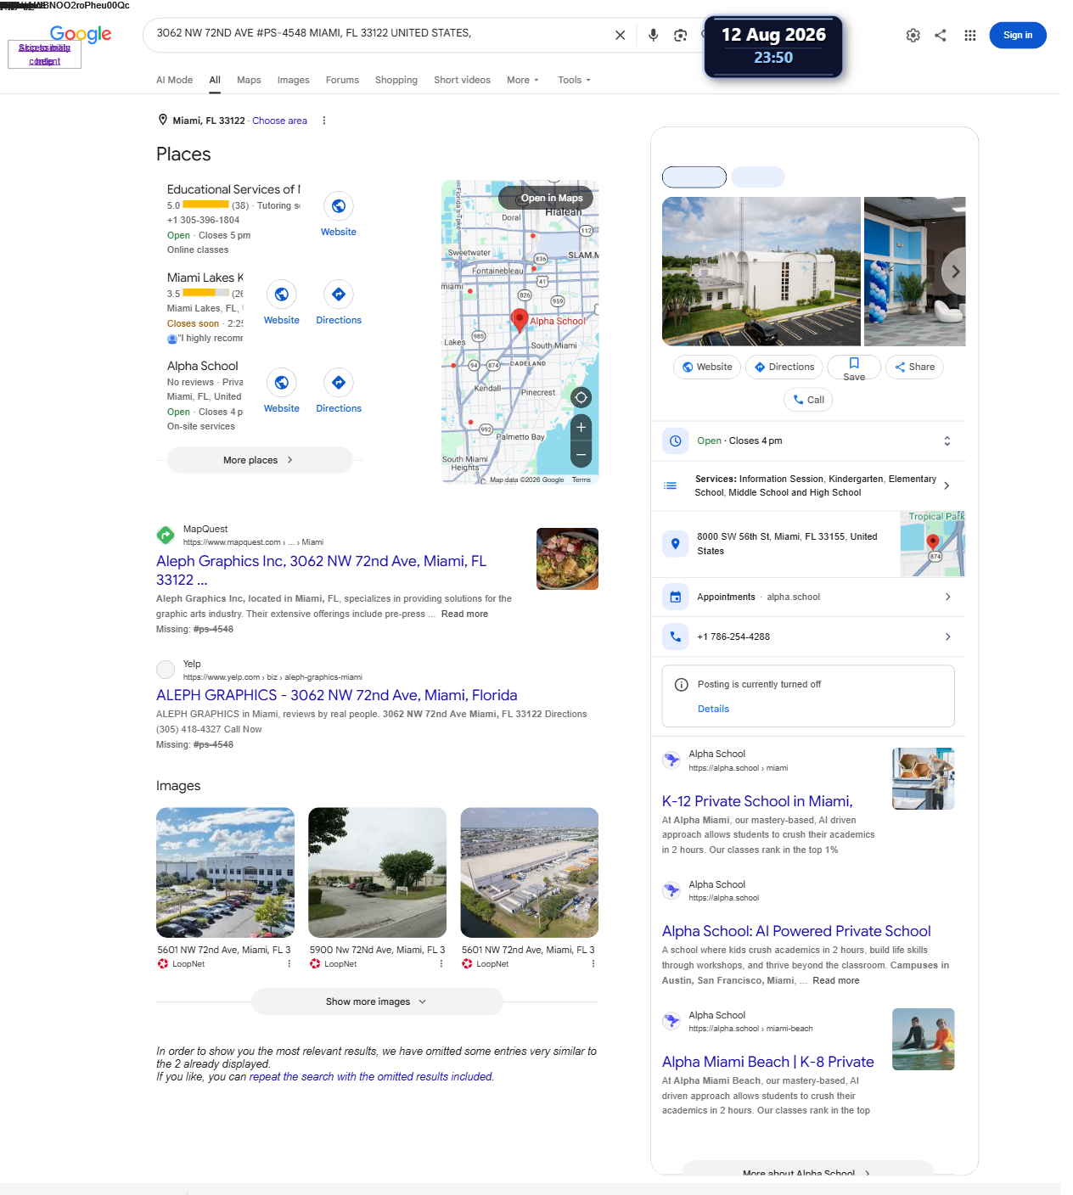Click Open in Maps on map
The height and width of the screenshot is (1195, 1073).
pos(546,198)
